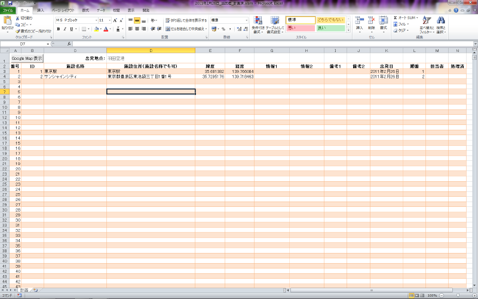Image resolution: width=478 pixels, height=299 pixels.
Task: Select the Format Painter (書式のコピー) brush
Action: click(x=18, y=30)
